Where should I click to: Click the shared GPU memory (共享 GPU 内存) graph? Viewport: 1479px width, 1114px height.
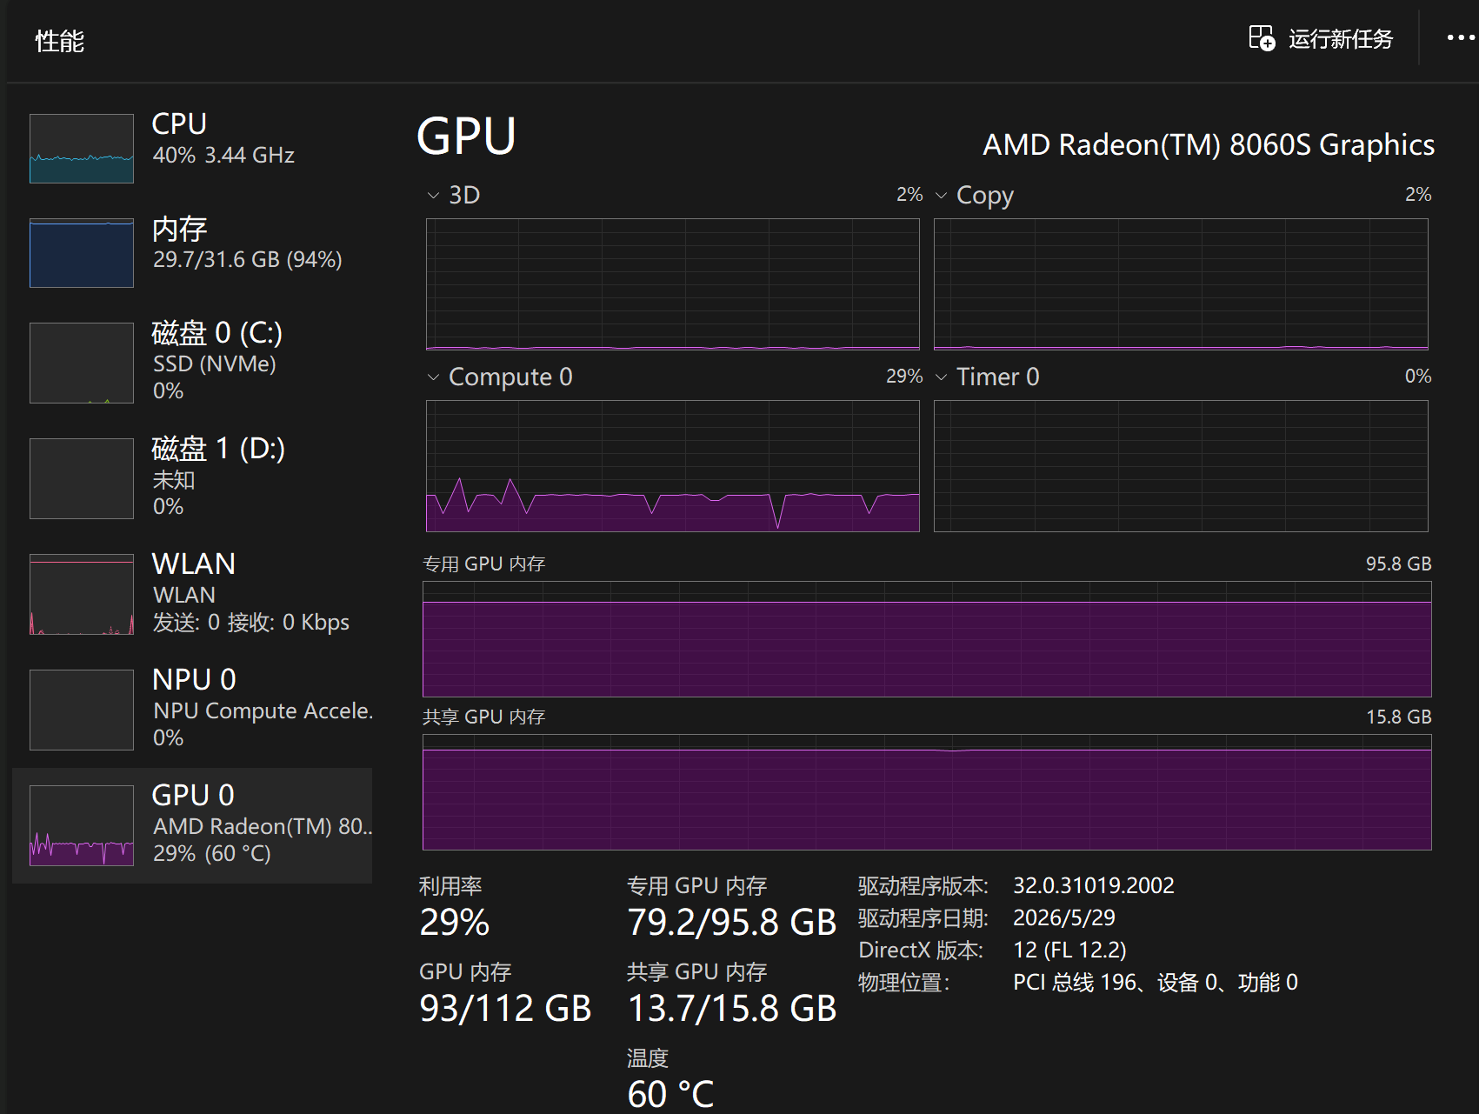tap(927, 792)
